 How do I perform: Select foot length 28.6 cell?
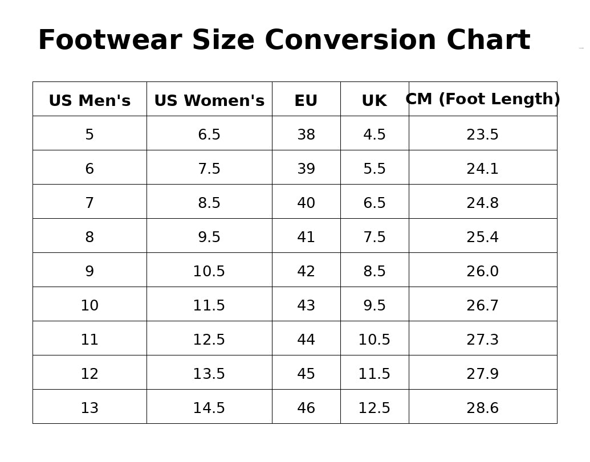coord(483,407)
